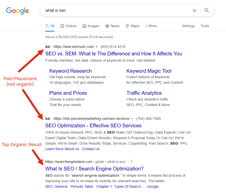Open the Maps tab
The height and width of the screenshot is (196, 226).
coord(132,26)
